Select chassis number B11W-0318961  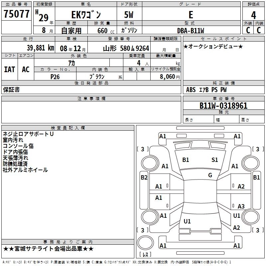(x=223, y=106)
